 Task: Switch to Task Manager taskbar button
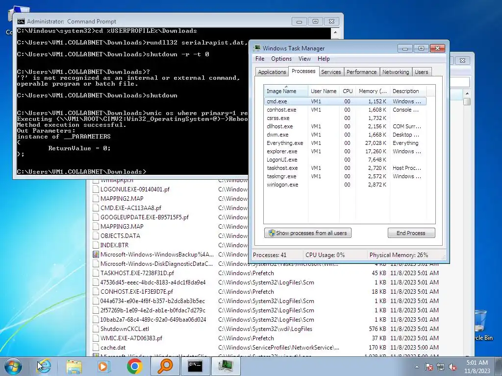[226, 366]
